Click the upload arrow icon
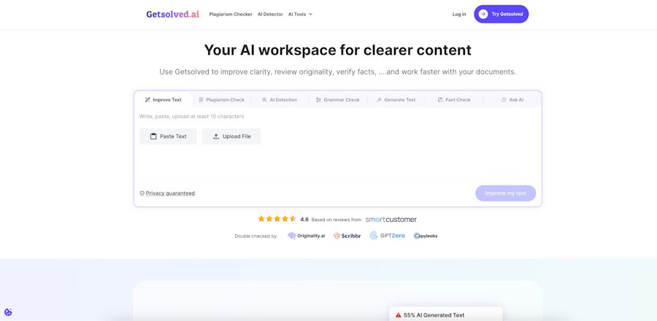This screenshot has height=321, width=657. [216, 136]
